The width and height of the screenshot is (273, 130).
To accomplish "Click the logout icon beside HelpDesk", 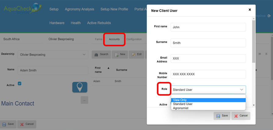I will [x=269, y=16].
